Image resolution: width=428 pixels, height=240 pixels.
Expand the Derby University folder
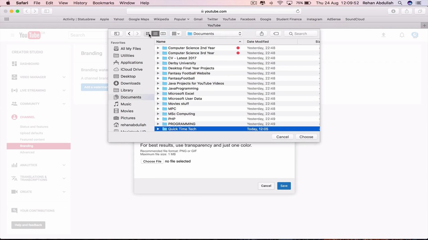tap(158, 63)
